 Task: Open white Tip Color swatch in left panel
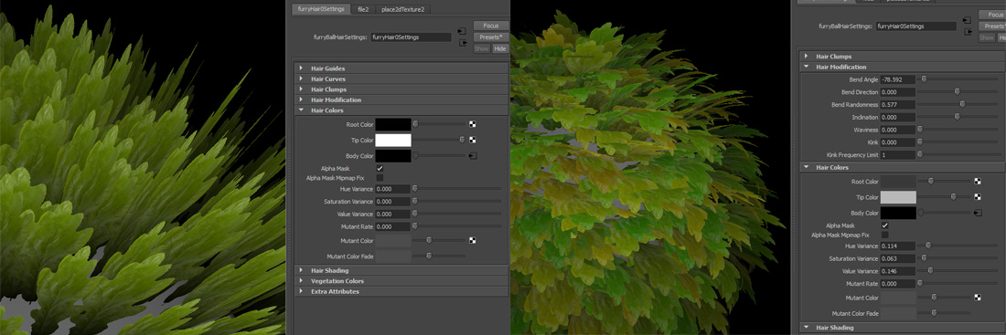click(x=392, y=141)
